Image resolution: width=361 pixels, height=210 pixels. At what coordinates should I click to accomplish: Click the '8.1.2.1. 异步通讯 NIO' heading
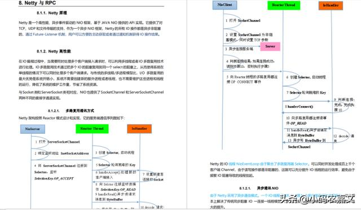click(x=259, y=188)
